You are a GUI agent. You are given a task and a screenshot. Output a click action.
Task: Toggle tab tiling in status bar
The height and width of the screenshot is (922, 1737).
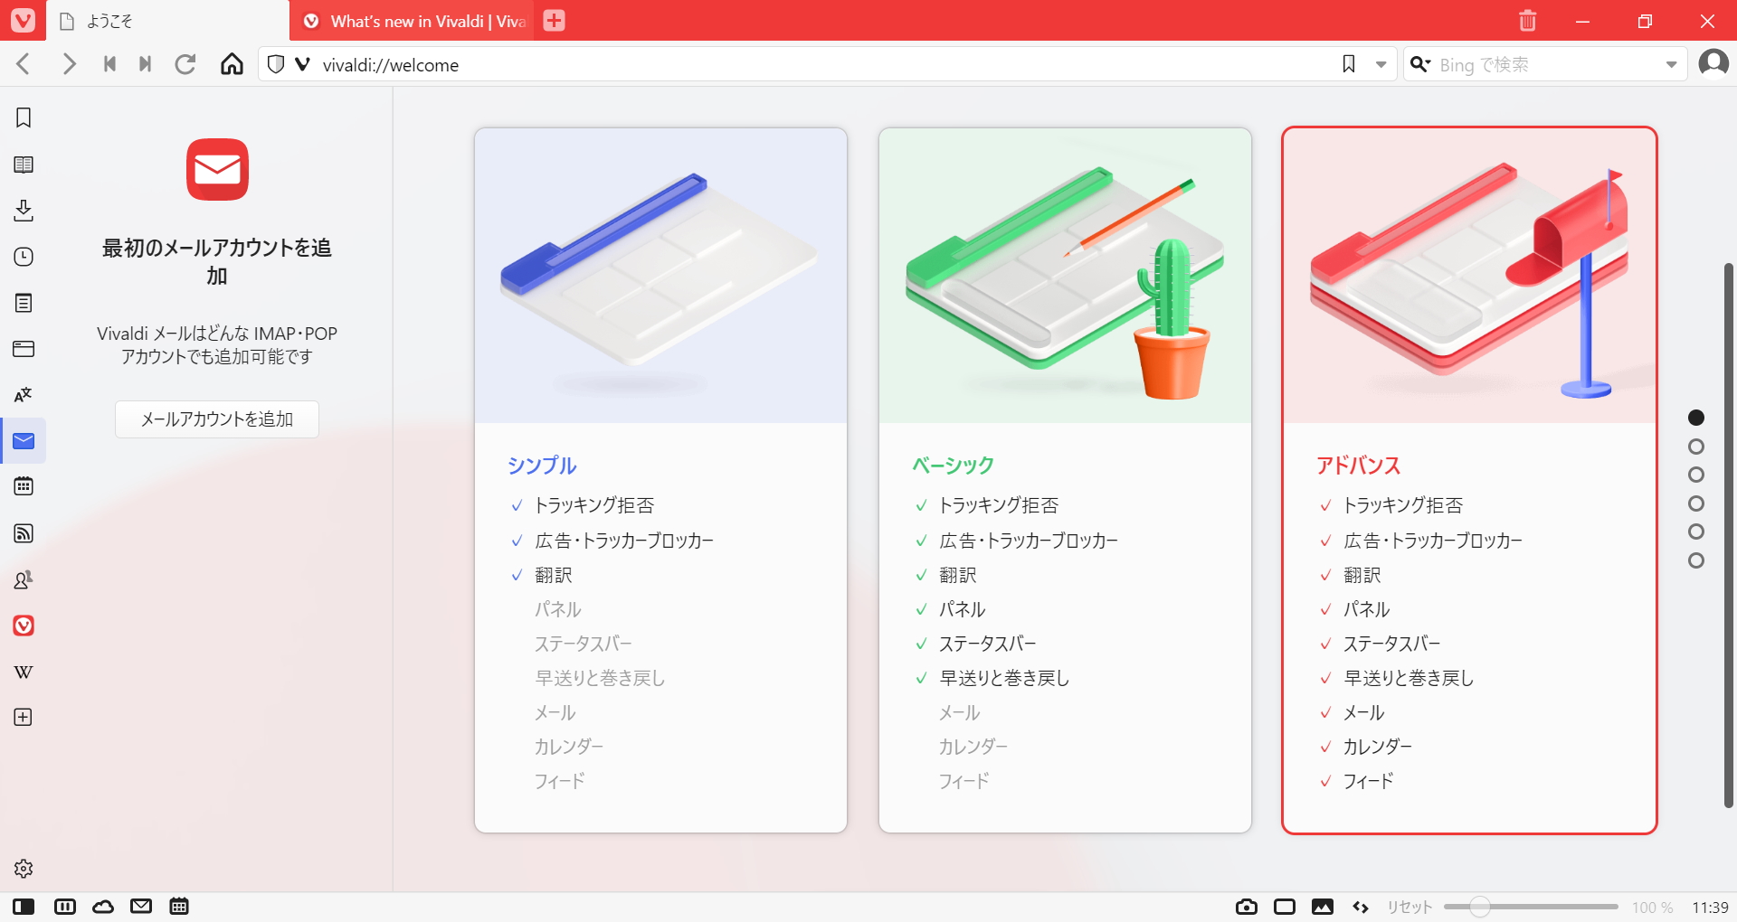[x=65, y=907]
